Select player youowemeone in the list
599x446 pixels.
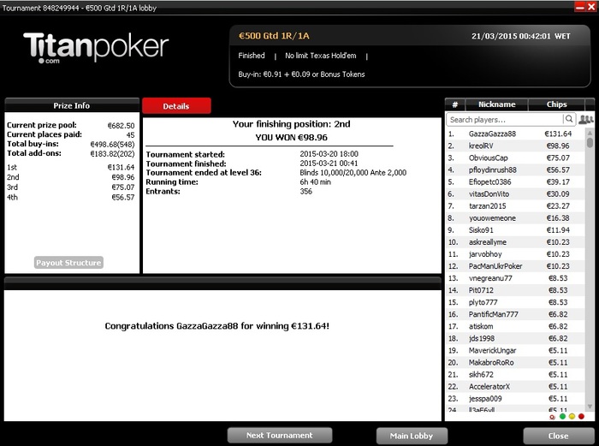pos(515,217)
